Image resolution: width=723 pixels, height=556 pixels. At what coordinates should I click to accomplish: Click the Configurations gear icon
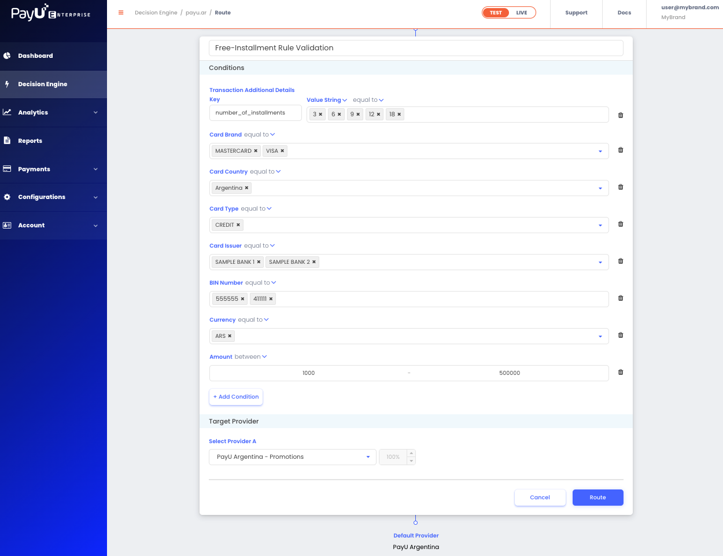click(x=7, y=197)
